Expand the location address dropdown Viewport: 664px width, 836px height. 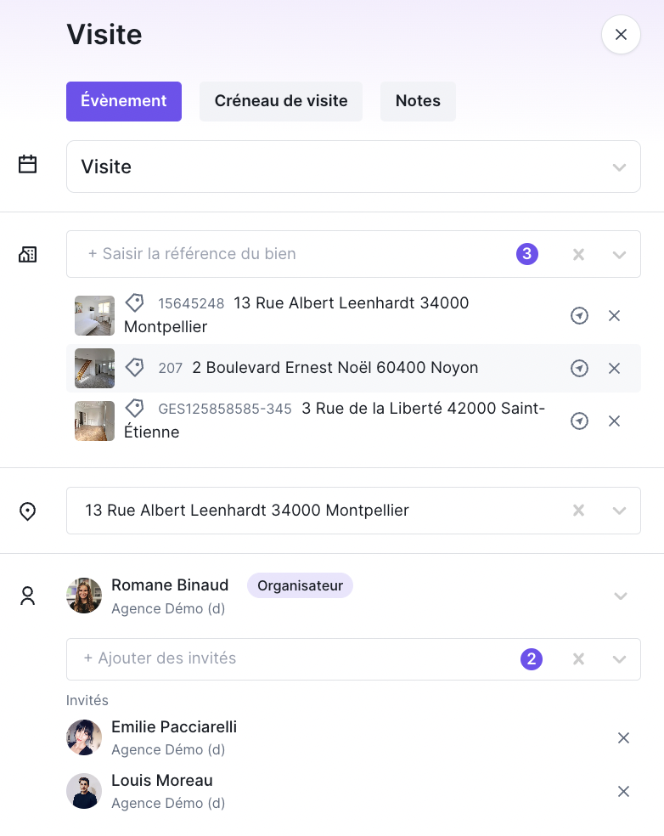click(619, 511)
